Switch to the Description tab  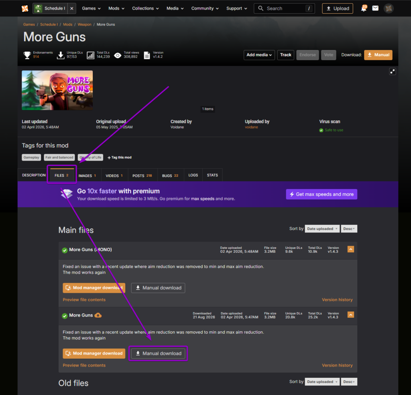pos(34,175)
